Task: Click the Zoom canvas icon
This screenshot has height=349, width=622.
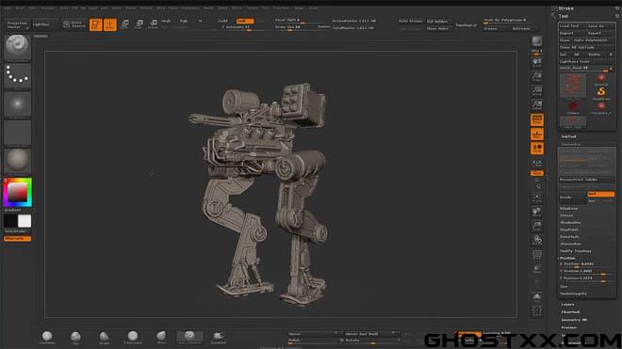Action: (x=537, y=76)
